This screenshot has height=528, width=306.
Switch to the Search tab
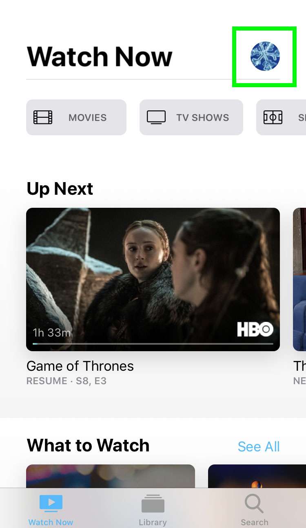point(254,509)
